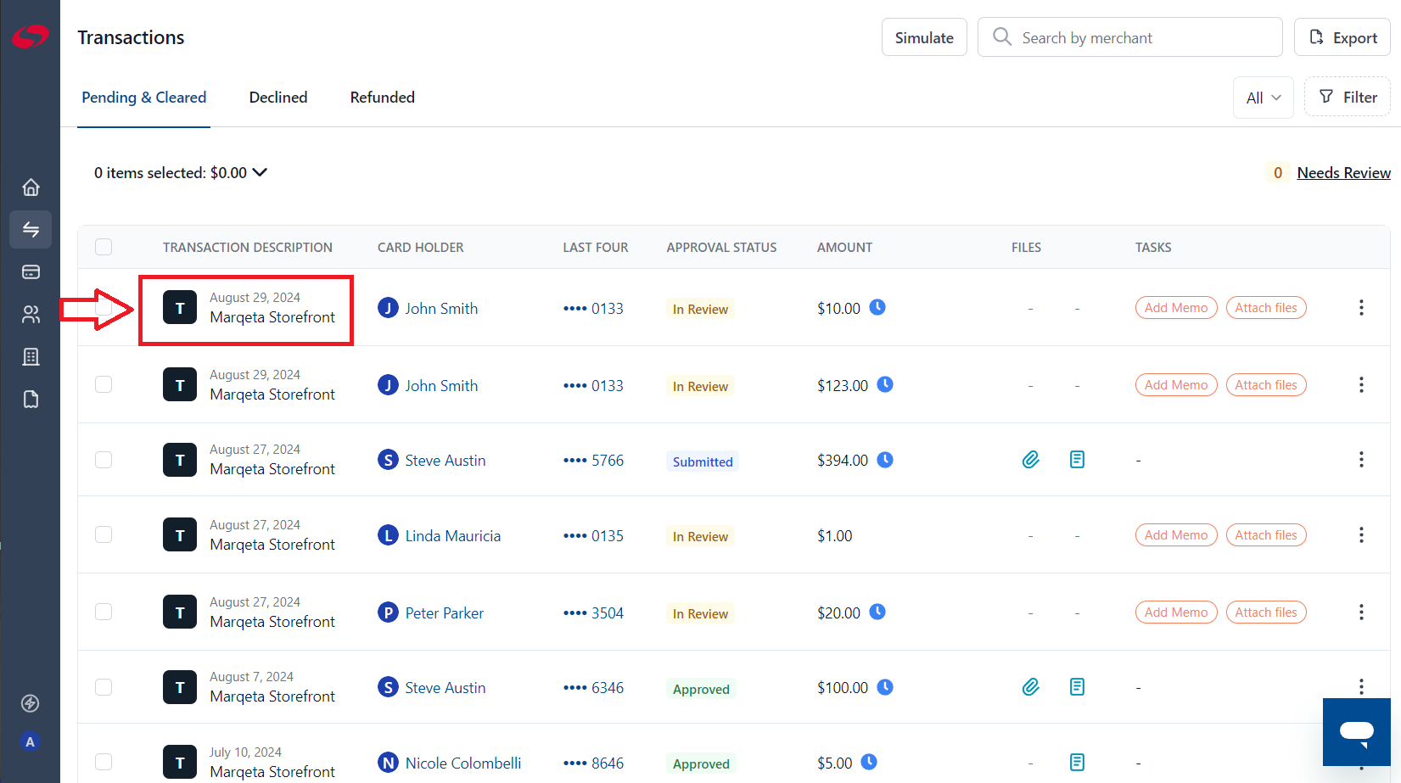Viewport: 1401px width, 783px height.
Task: Open the Documents file icon in sidebar
Action: coord(31,399)
